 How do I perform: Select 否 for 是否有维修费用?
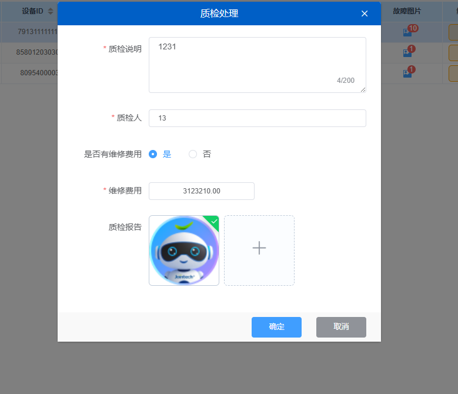click(193, 154)
